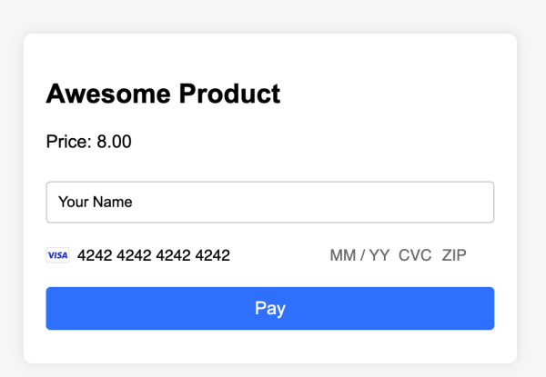Click the Awesome Product heading
The image size is (546, 377).
click(163, 94)
